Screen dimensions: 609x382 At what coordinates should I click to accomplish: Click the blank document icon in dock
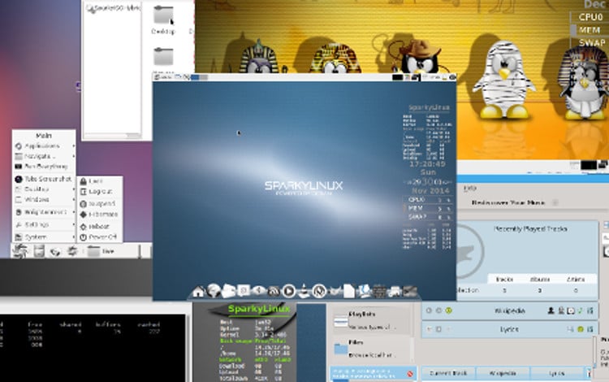coord(348,290)
